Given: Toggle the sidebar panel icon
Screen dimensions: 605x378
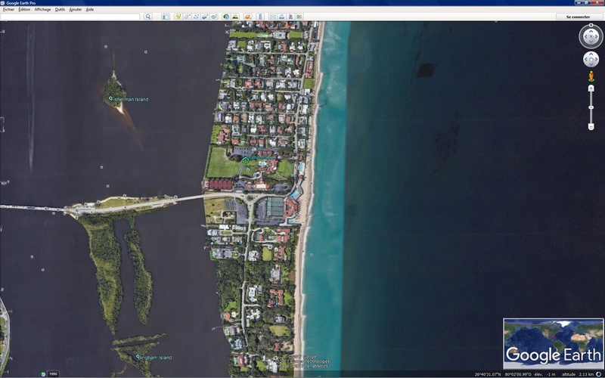Looking at the screenshot, I should pyautogui.click(x=166, y=17).
